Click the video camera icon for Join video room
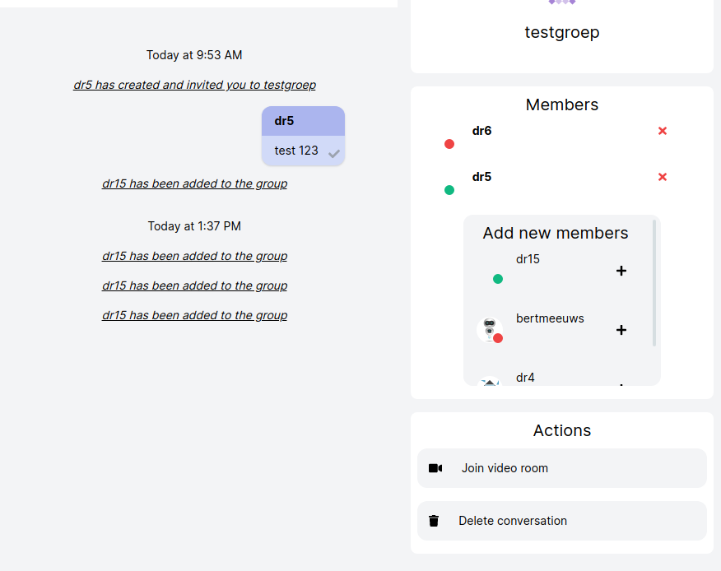Screen dimensions: 721x571 [x=435, y=467]
